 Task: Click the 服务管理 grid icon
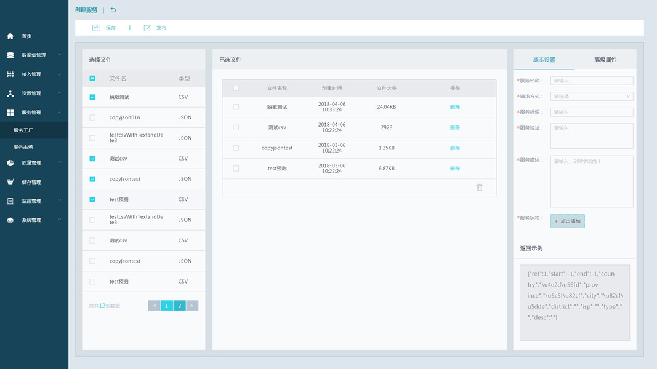point(10,113)
